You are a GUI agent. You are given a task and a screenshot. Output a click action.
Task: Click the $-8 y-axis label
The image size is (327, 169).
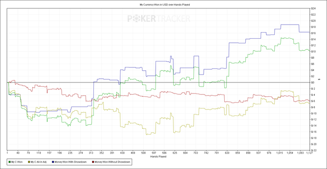click(313, 107)
